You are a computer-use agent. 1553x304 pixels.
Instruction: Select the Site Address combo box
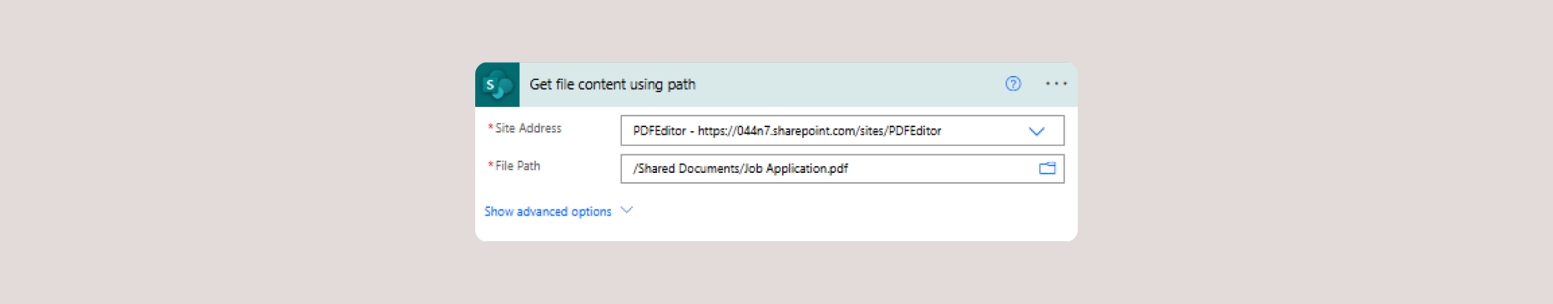click(843, 131)
